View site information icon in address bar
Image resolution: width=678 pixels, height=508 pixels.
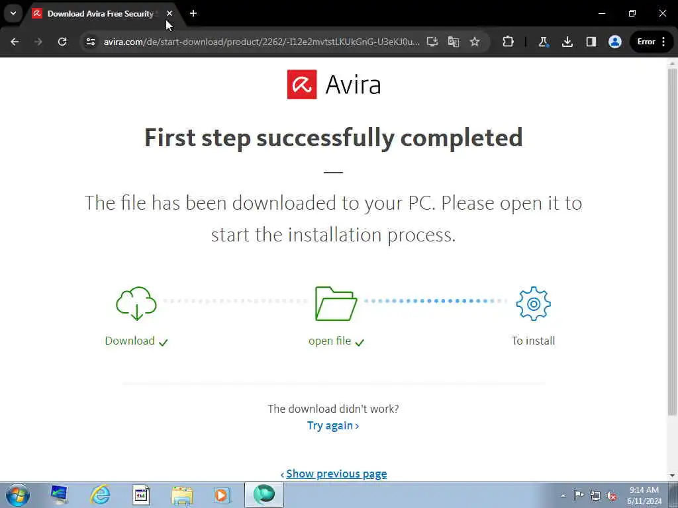(x=90, y=42)
